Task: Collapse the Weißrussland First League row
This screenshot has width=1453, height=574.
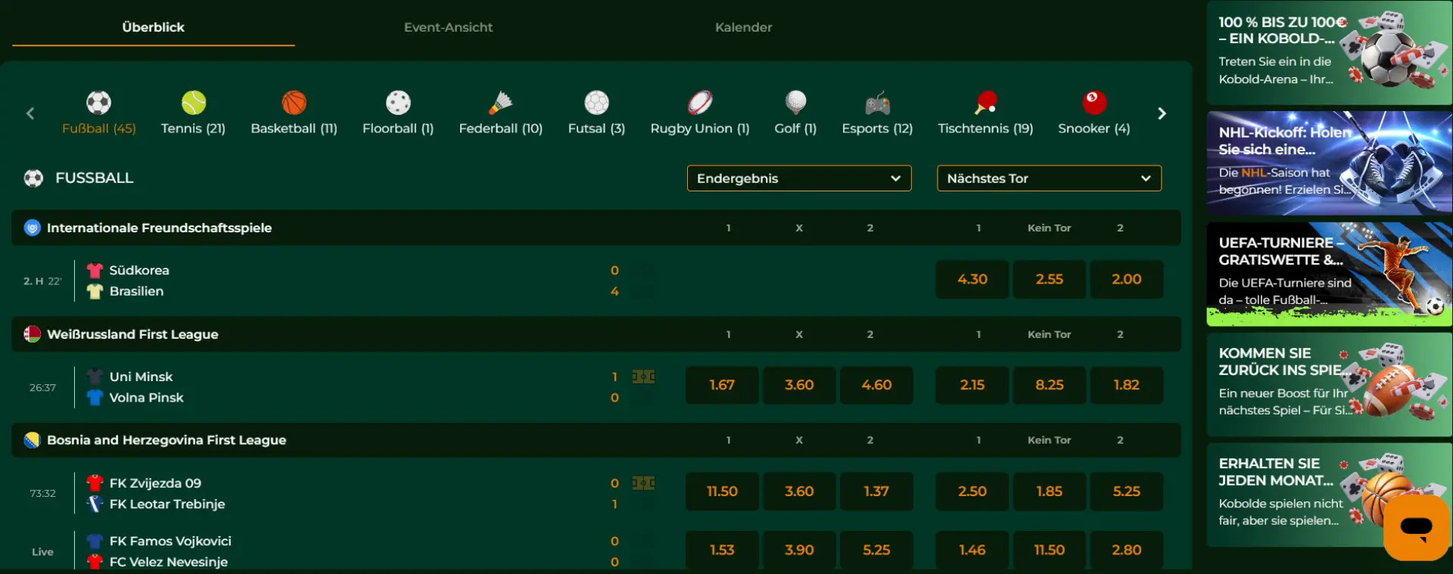Action: click(596, 334)
